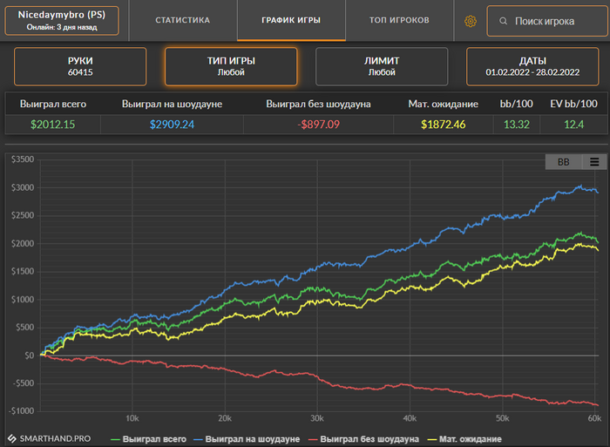Click the SmartHand.pro logo icon
The image size is (610, 447).
tap(12, 438)
